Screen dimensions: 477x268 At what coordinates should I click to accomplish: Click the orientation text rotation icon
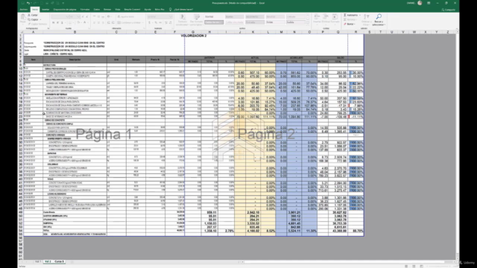pyautogui.click(x=109, y=16)
